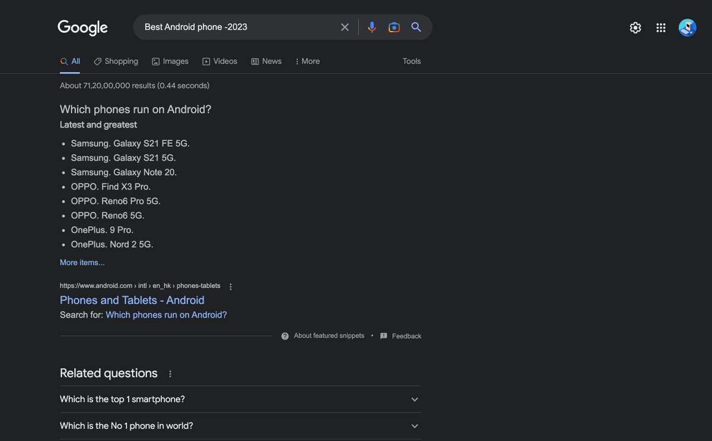
Task: Click the Latest and greatest subtitle
Action: click(x=98, y=125)
